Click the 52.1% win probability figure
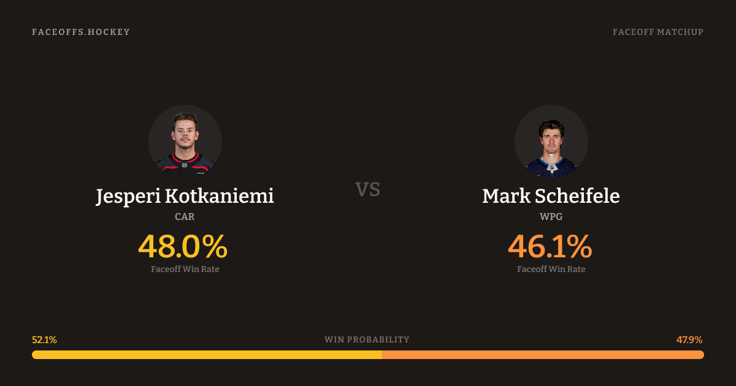The image size is (736, 386). [44, 339]
